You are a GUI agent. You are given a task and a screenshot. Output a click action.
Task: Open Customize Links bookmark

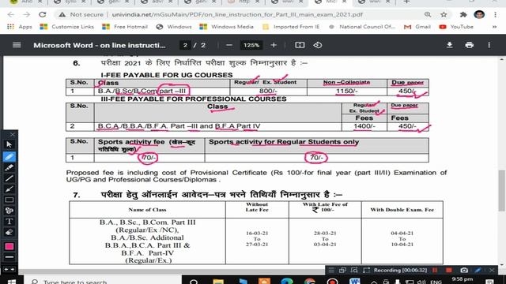[66, 27]
